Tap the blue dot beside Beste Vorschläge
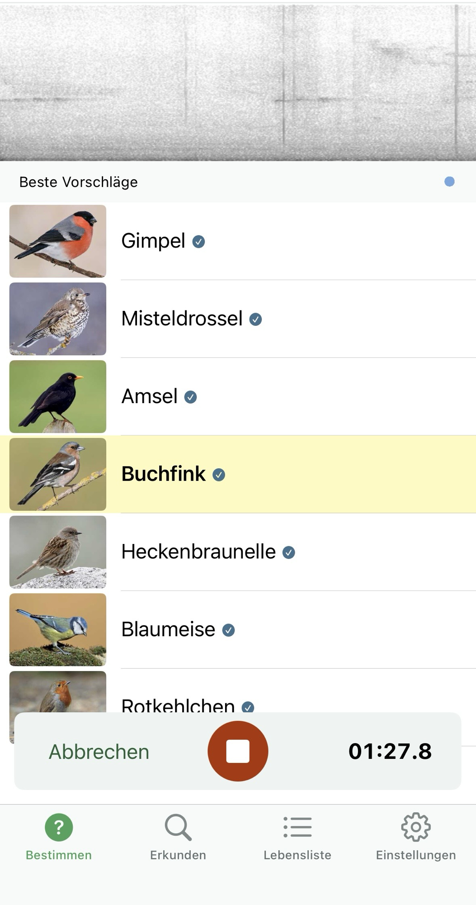The image size is (476, 905). pyautogui.click(x=449, y=181)
